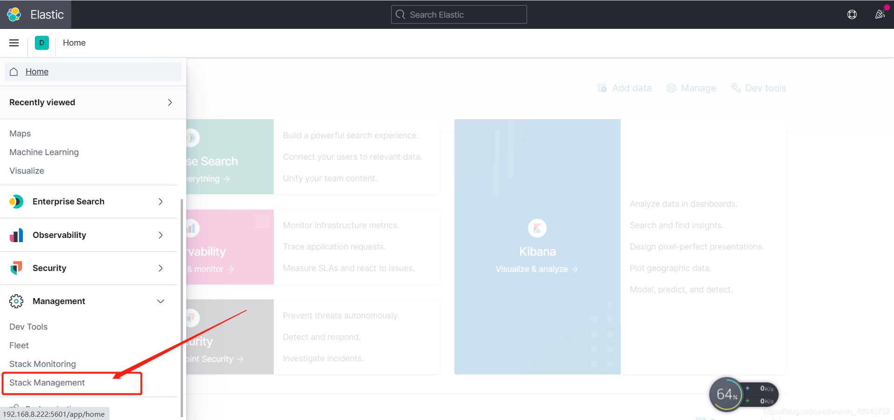Click Kibana Visualize & analyze link
Image resolution: width=894 pixels, height=420 pixels.
(x=536, y=269)
